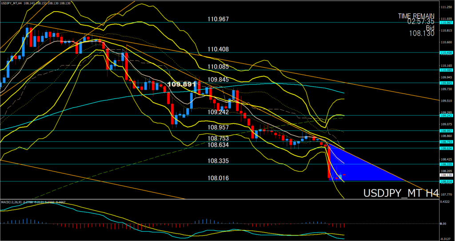455x241 pixels.
Task: Click the 110.165 price axis value
Action: click(446, 66)
